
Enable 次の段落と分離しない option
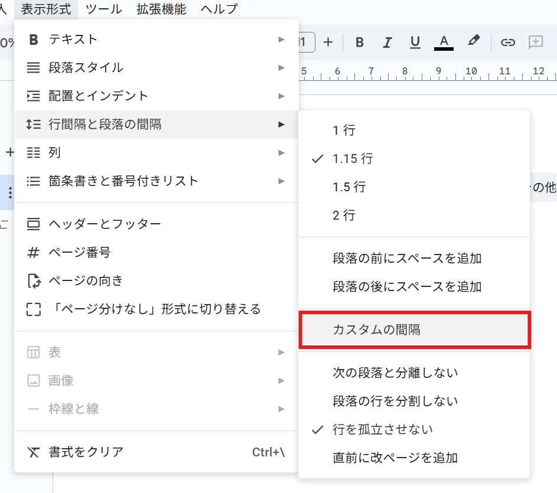tap(395, 373)
